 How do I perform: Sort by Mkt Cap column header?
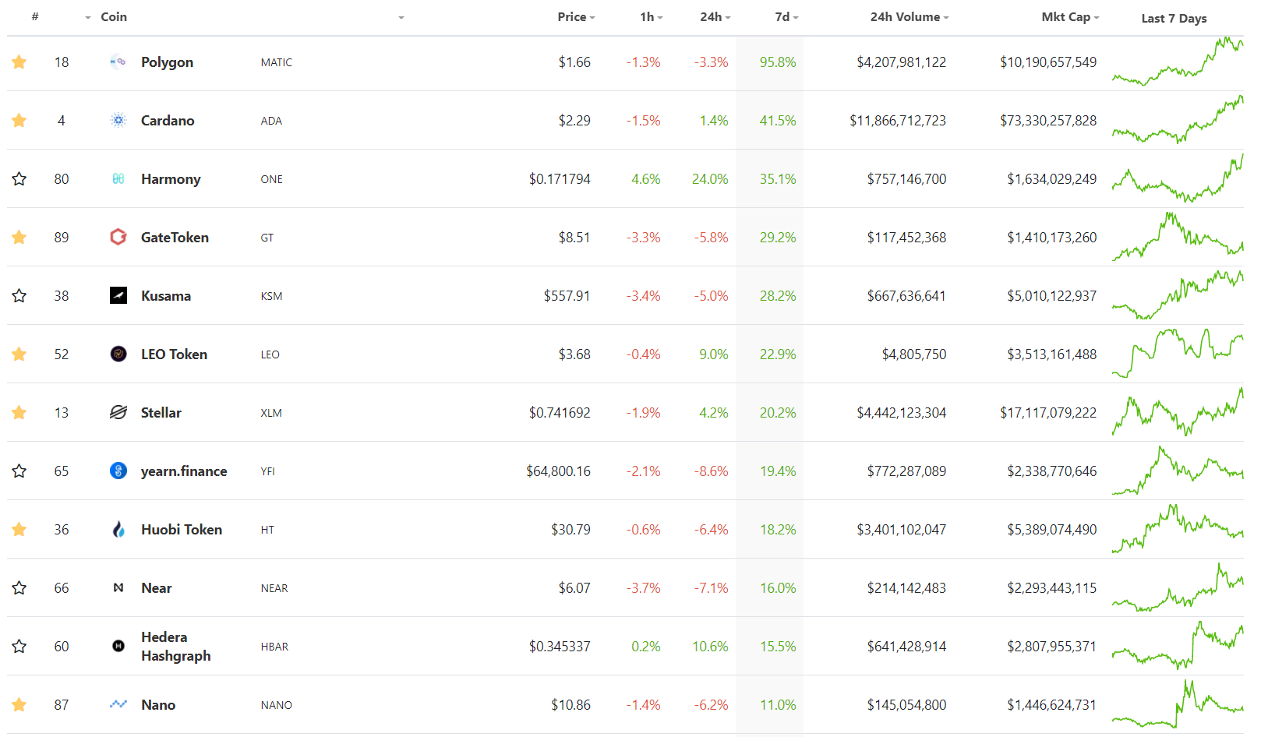click(1070, 17)
